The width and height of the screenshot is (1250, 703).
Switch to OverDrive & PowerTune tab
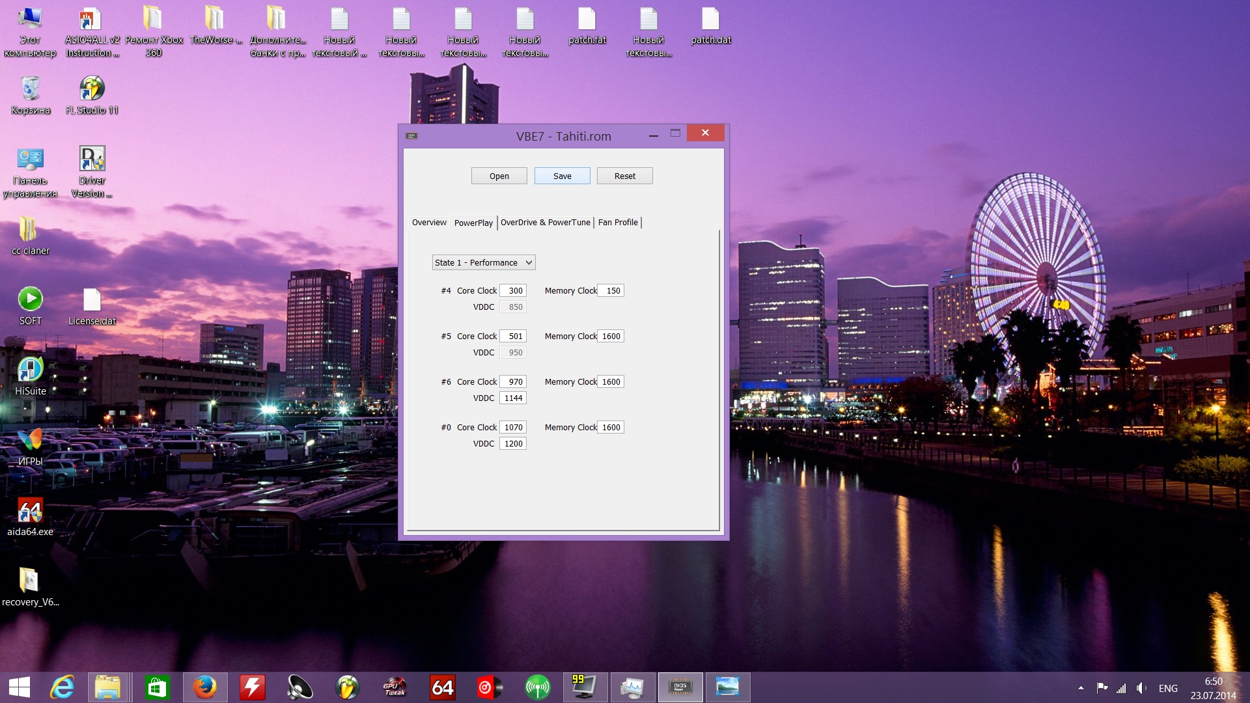coord(546,223)
